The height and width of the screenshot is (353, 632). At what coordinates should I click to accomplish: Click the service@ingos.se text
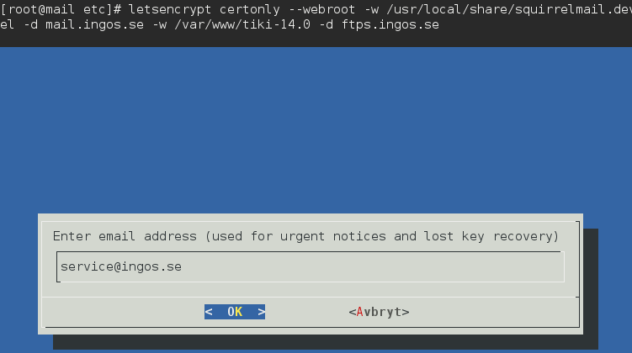click(121, 267)
